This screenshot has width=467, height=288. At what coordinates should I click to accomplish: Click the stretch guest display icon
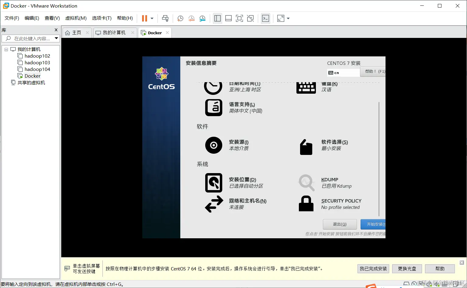pyautogui.click(x=281, y=18)
